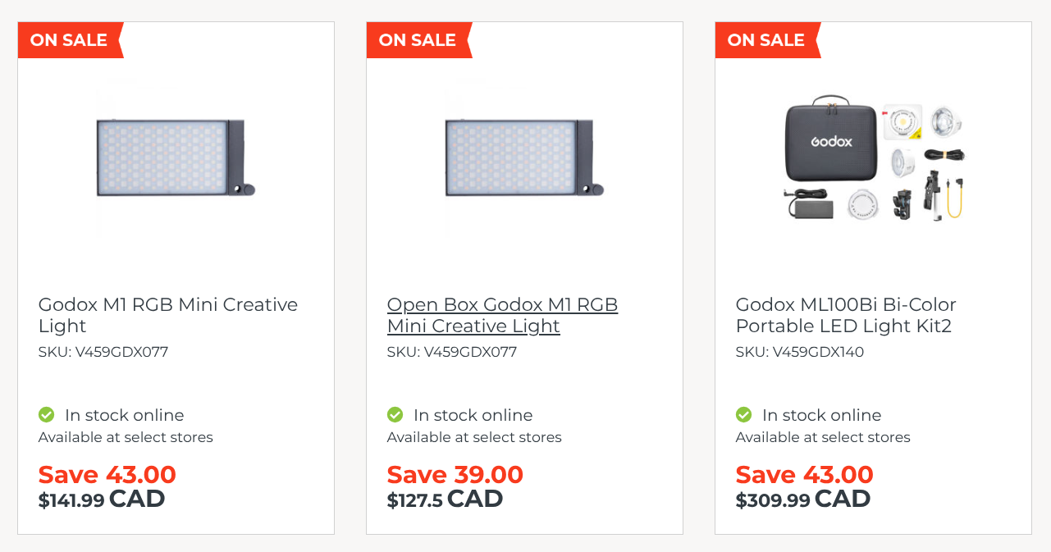The image size is (1051, 552).
Task: Open the Open Box Godox M1 product image
Action: coord(524,157)
